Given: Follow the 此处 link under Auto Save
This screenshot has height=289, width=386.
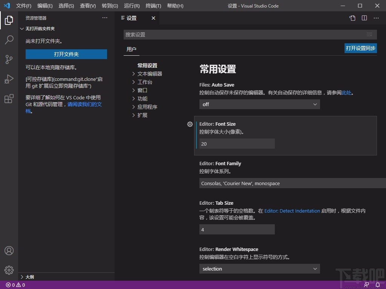Looking at the screenshot, I should pyautogui.click(x=346, y=93).
